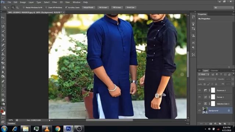
Task: Open the File menu
Action: [9, 2]
